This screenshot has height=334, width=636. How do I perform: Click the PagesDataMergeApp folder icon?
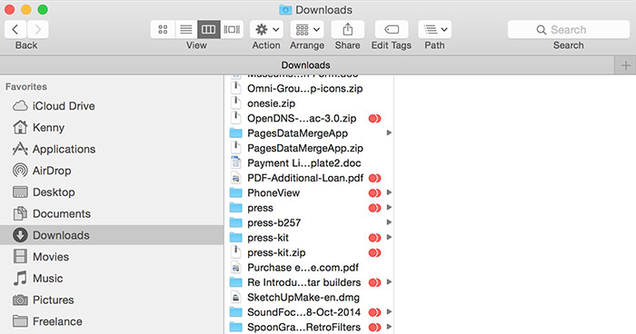[235, 133]
